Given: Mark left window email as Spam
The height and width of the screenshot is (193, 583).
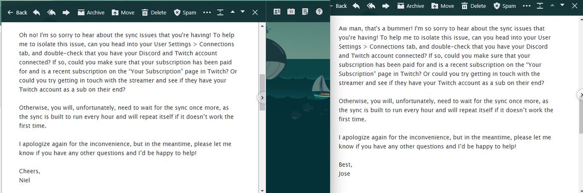Looking at the screenshot, I should (x=185, y=13).
